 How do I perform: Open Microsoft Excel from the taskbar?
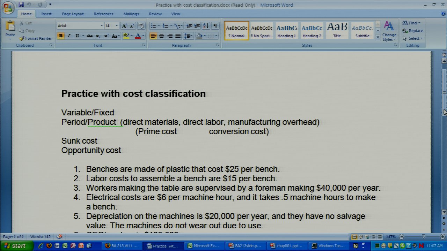(x=203, y=246)
